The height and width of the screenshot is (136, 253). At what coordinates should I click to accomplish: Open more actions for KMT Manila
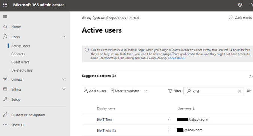[x=169, y=130]
